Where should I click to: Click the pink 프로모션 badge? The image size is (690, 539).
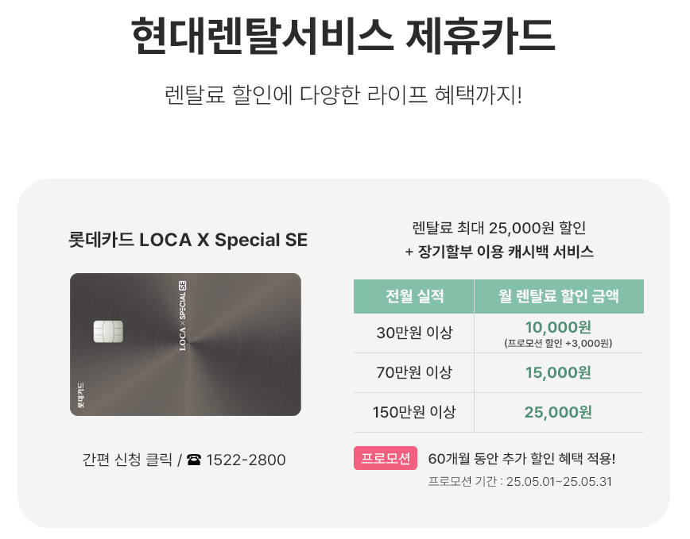(x=386, y=458)
